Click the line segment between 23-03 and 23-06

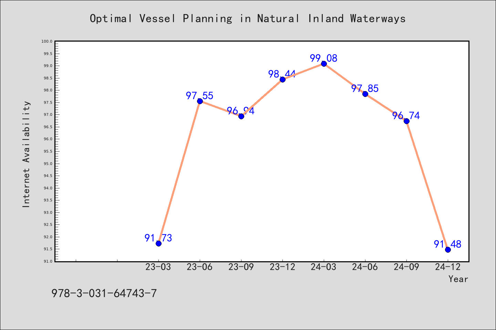coord(179,172)
